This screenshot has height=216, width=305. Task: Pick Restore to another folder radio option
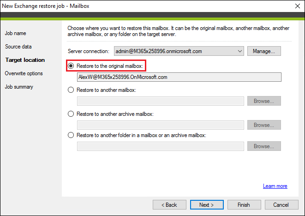point(71,135)
